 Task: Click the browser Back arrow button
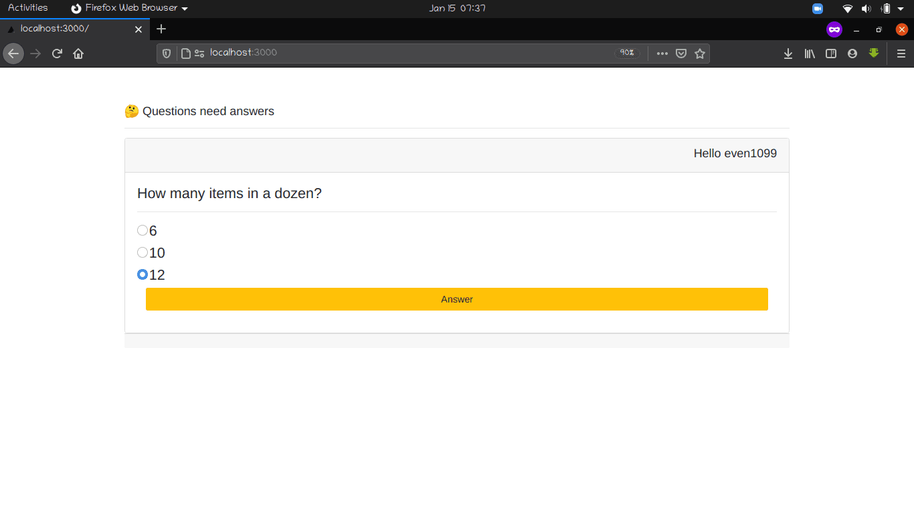[x=13, y=54]
